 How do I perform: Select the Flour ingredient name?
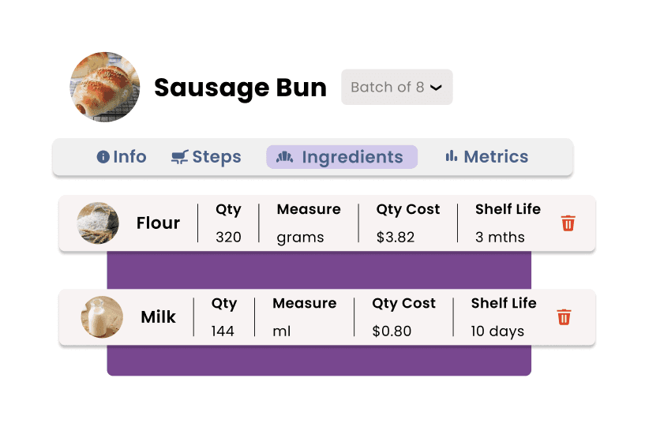click(x=159, y=223)
